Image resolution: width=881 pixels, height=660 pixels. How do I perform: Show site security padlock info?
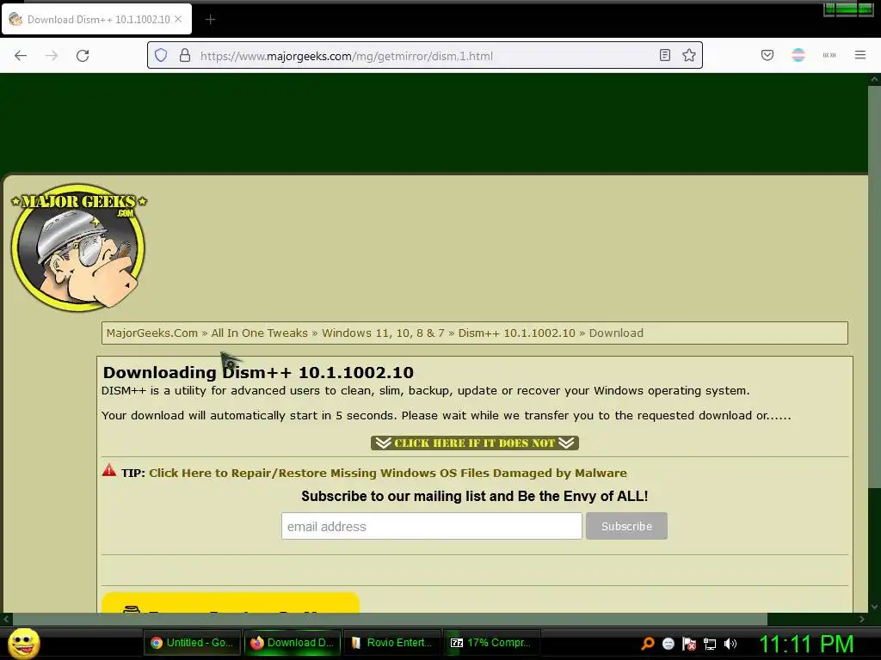(x=185, y=56)
